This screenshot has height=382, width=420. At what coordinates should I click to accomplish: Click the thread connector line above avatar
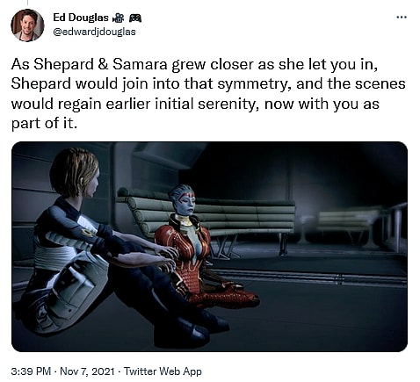27,3
